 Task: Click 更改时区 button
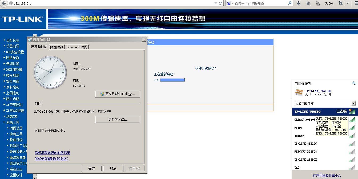tap(118, 120)
